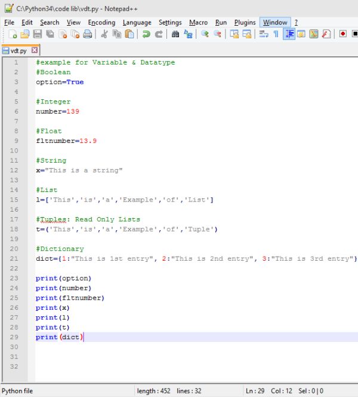Image resolution: width=358 pixels, height=397 pixels.
Task: Open the Replace toolbar icon
Action: (x=188, y=33)
